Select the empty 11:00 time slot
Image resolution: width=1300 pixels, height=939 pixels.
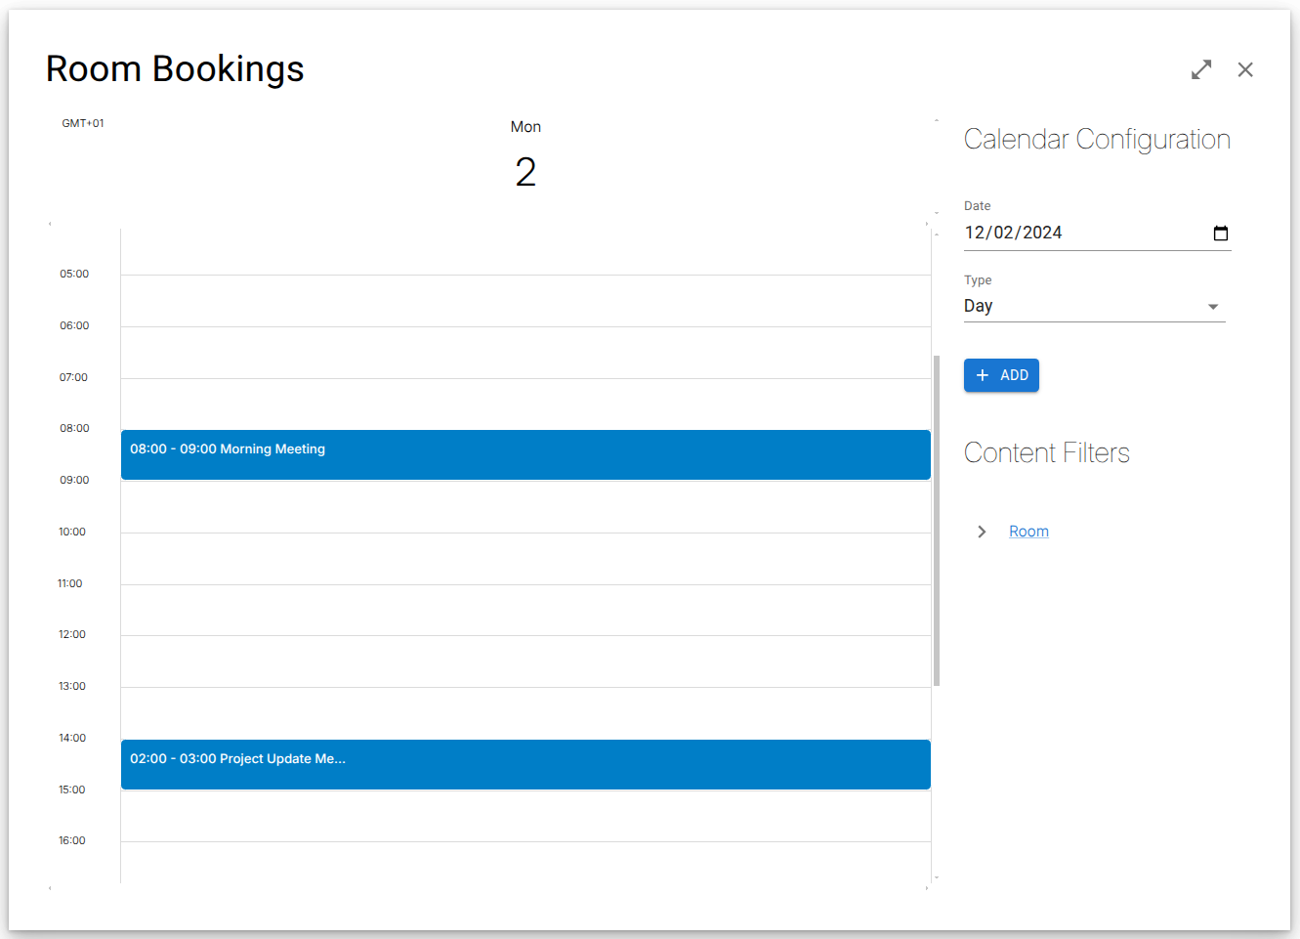[x=525, y=610]
